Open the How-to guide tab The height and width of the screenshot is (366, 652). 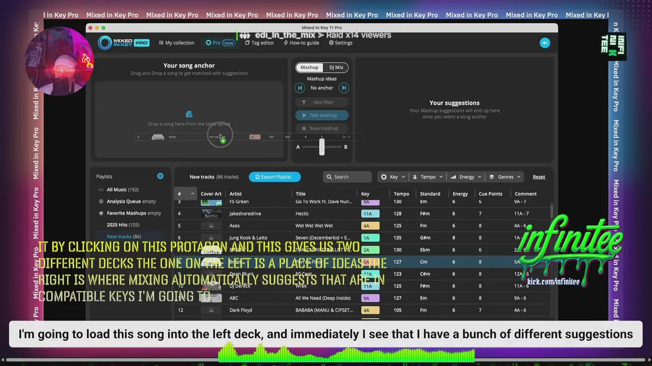click(301, 43)
